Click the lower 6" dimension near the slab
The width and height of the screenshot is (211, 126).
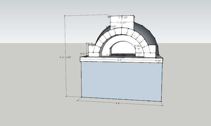pyautogui.click(x=83, y=54)
